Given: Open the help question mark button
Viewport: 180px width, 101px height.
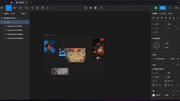Looking at the screenshot, I should point(176,95).
